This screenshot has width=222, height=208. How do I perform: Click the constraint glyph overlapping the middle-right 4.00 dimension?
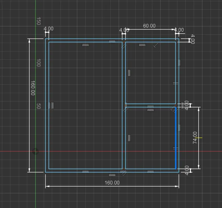(x=182, y=105)
